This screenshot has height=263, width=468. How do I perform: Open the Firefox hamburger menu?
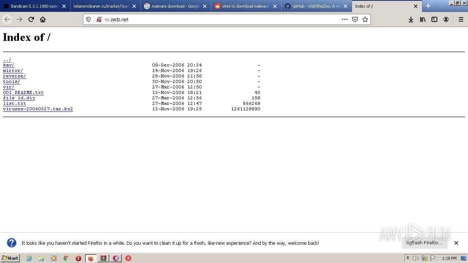tap(461, 19)
